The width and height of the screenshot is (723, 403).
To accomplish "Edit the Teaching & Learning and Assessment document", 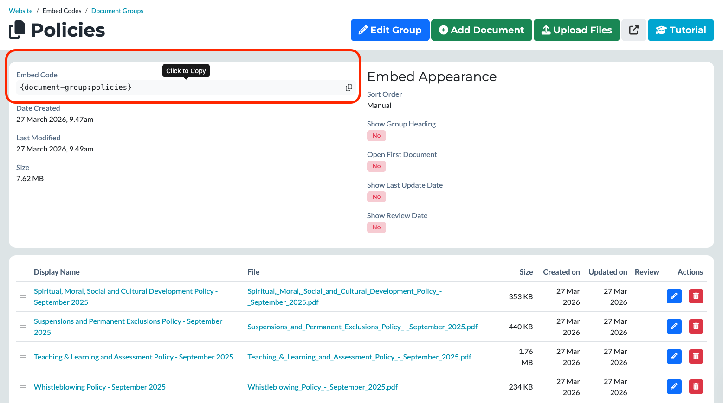I will tap(674, 356).
